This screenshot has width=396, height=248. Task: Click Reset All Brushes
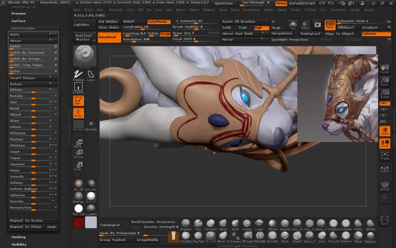(x=245, y=22)
